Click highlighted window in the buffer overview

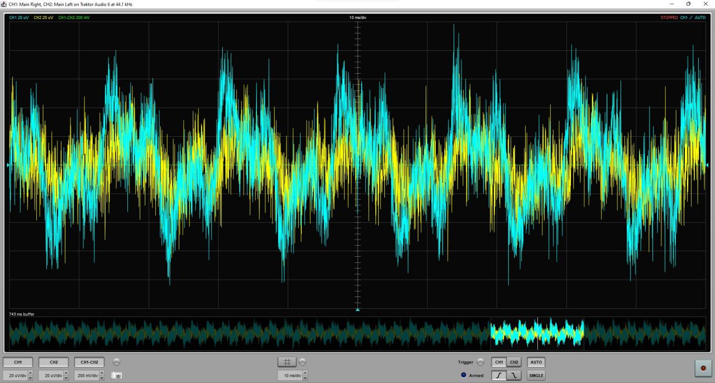point(537,333)
